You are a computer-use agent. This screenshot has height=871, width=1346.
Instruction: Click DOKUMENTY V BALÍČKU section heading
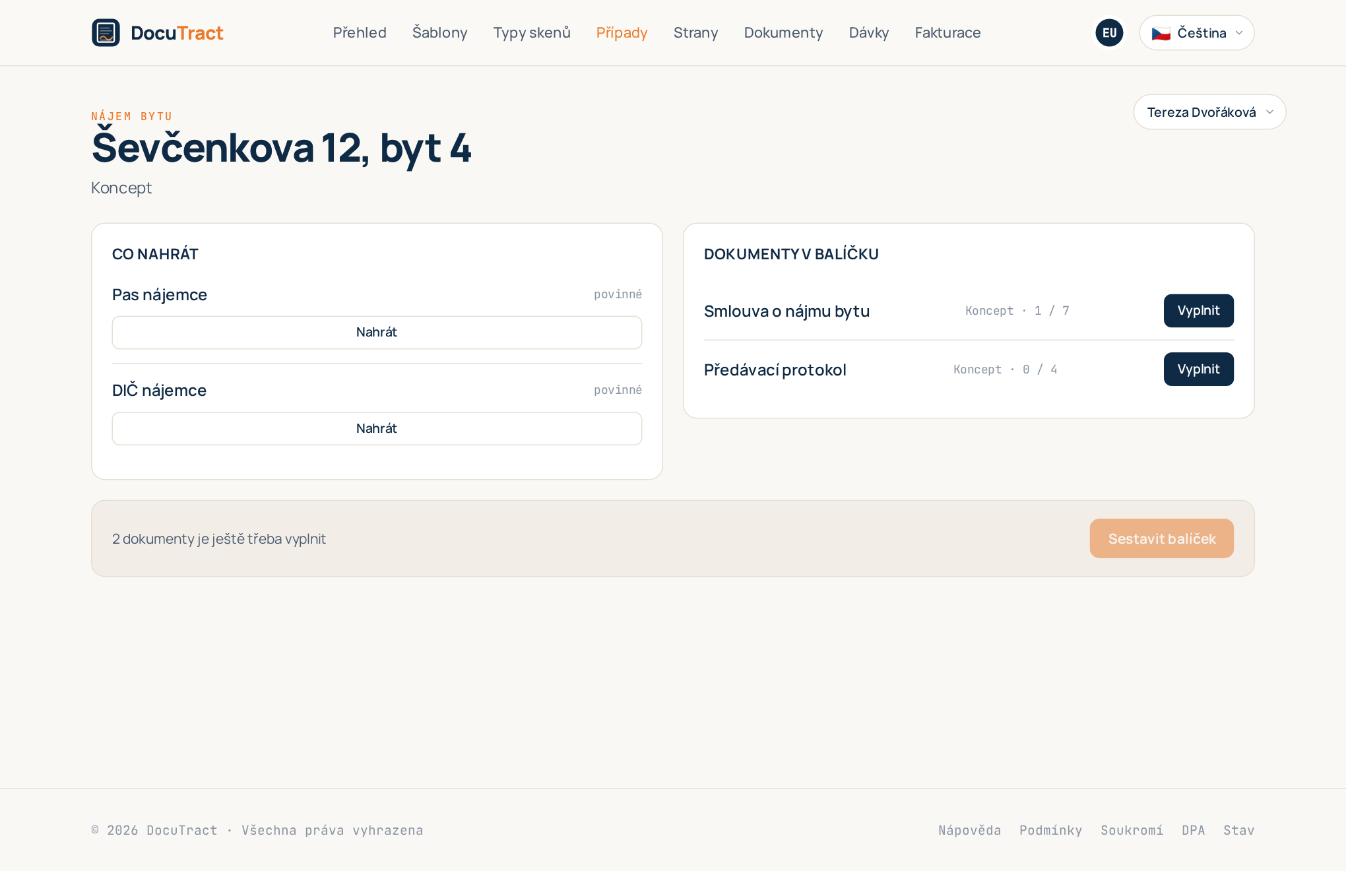coord(791,254)
